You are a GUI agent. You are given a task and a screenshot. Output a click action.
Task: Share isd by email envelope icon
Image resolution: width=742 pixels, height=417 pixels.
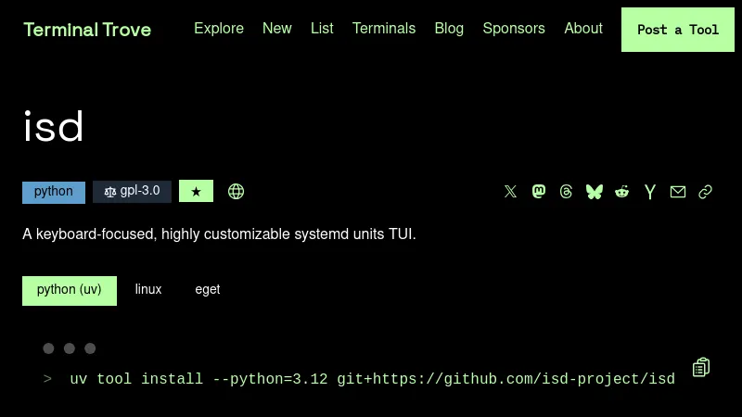click(678, 192)
